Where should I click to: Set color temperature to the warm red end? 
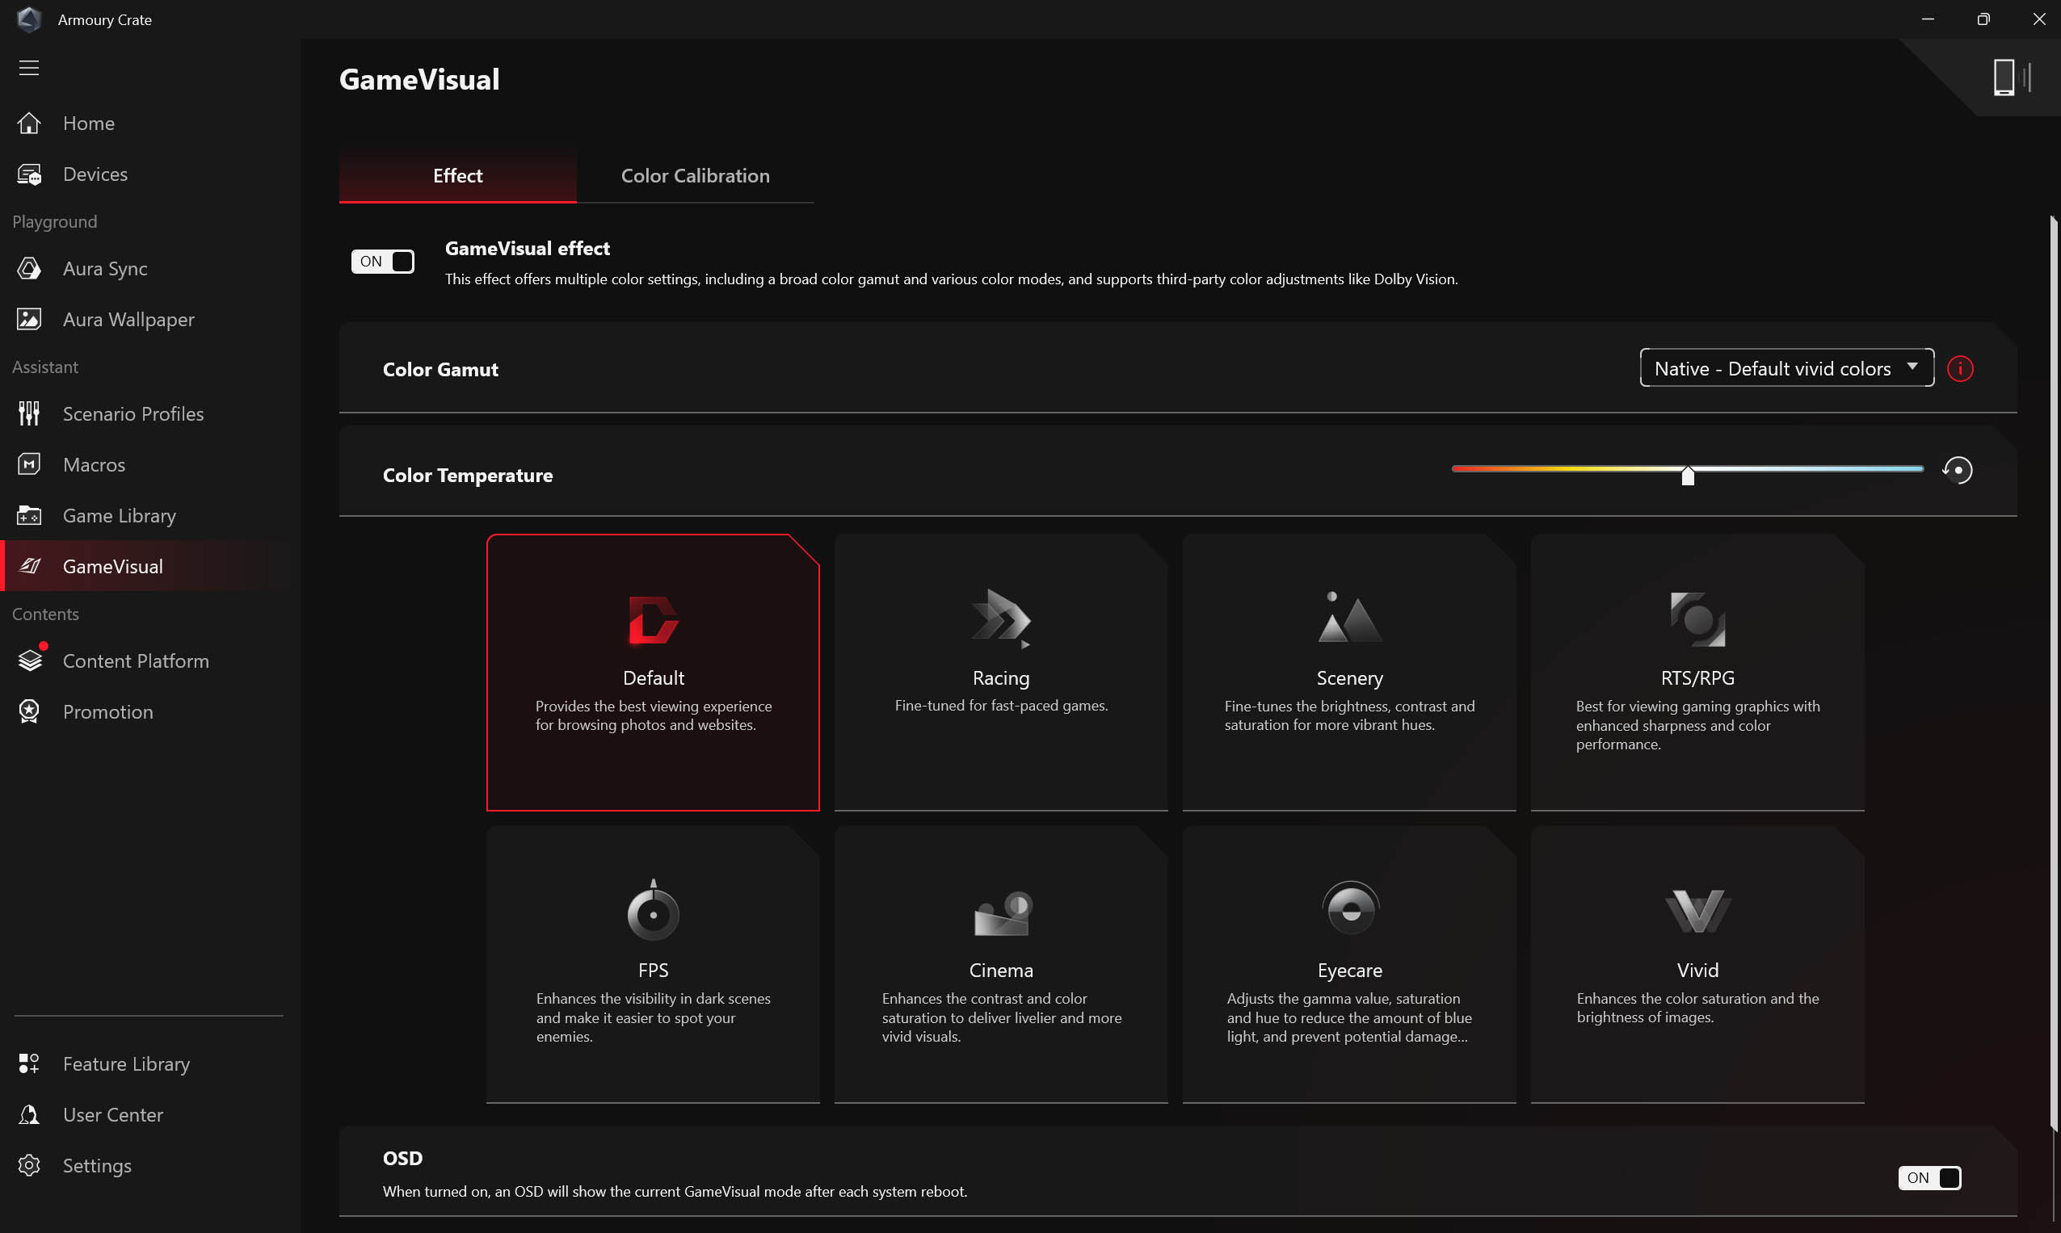click(x=1456, y=468)
